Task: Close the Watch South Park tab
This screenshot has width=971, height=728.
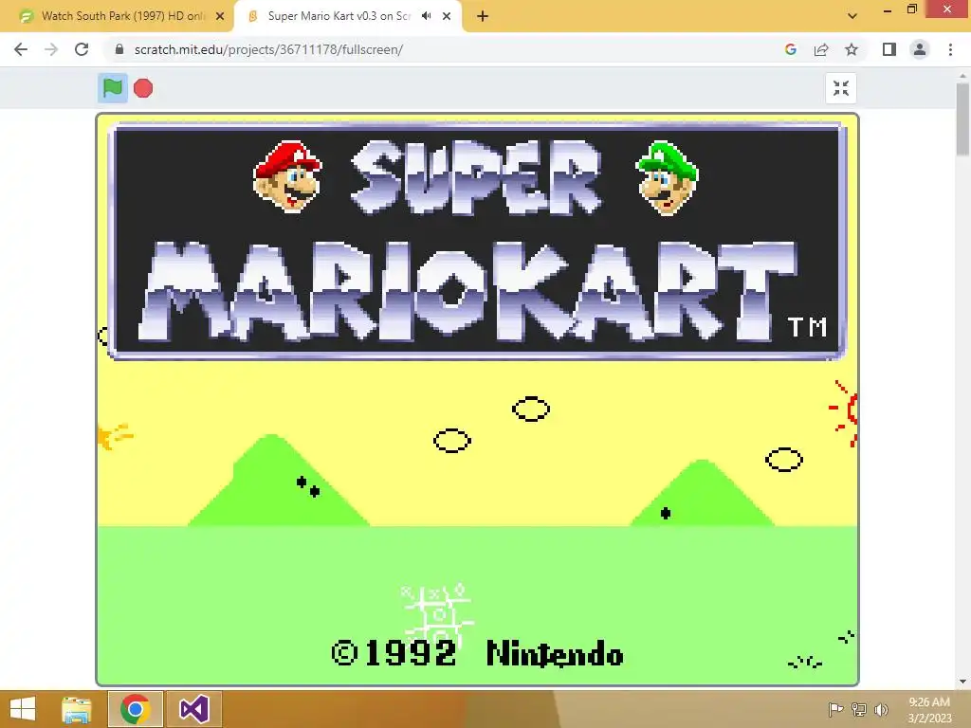Action: [x=220, y=16]
